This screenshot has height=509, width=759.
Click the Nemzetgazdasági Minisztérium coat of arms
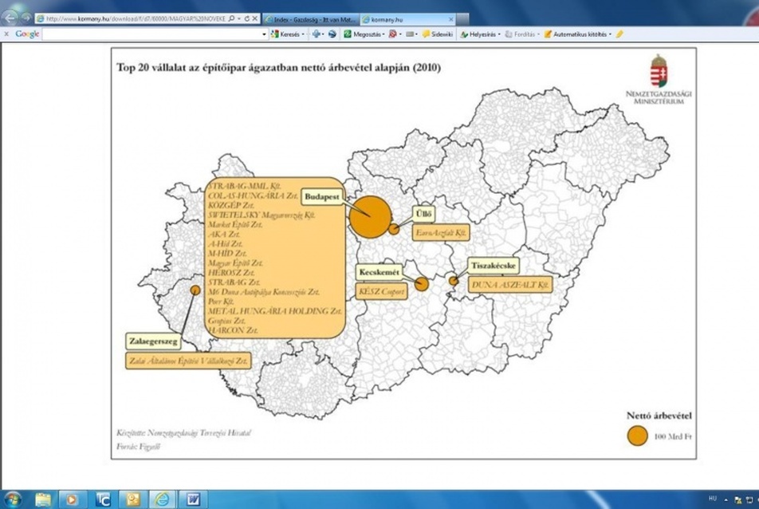(659, 70)
